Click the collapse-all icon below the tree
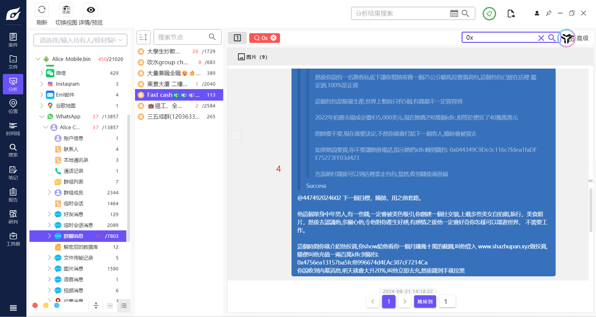The width and height of the screenshot is (596, 317). click(x=96, y=305)
